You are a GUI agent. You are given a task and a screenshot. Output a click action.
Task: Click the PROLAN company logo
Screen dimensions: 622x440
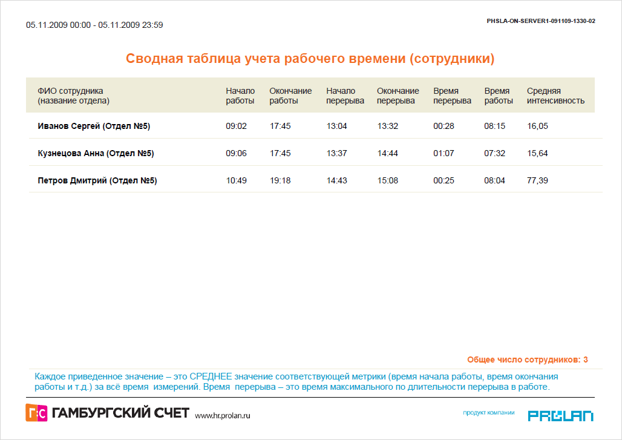click(x=560, y=416)
